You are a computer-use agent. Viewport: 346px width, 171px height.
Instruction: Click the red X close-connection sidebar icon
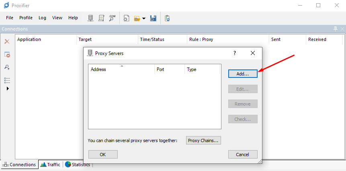[x=7, y=41]
